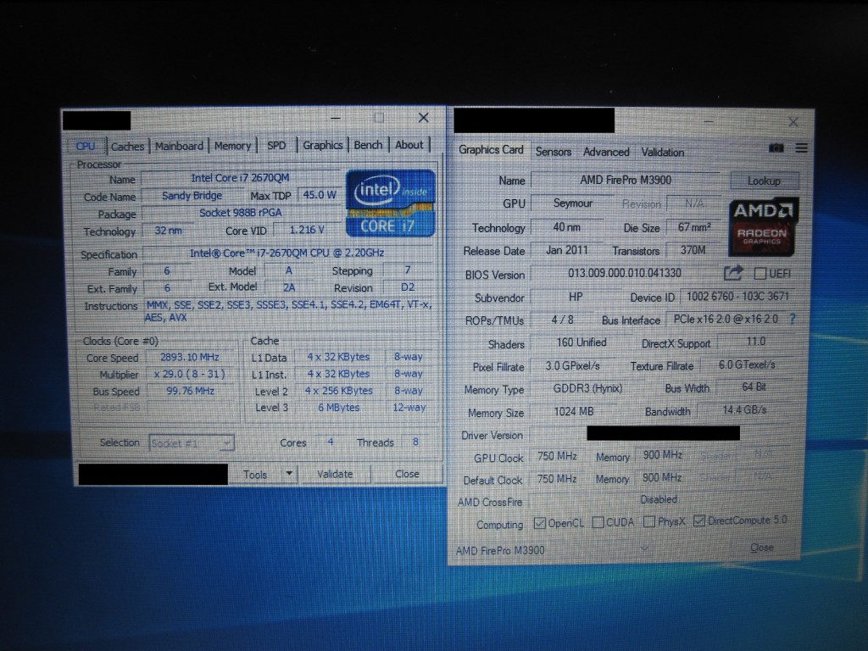Click the BIOS Version '013.009.000.010.041330'

coord(625,273)
